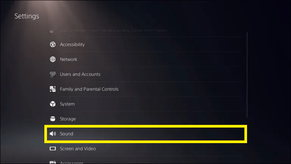Image resolution: width=291 pixels, height=164 pixels.
Task: Click the Accessories controller icon
Action: point(53,162)
